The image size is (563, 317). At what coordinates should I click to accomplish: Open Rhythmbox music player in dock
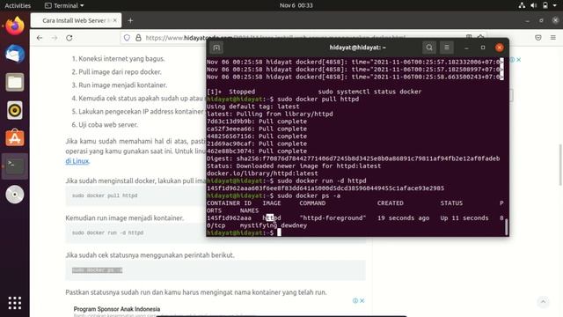coord(15,110)
